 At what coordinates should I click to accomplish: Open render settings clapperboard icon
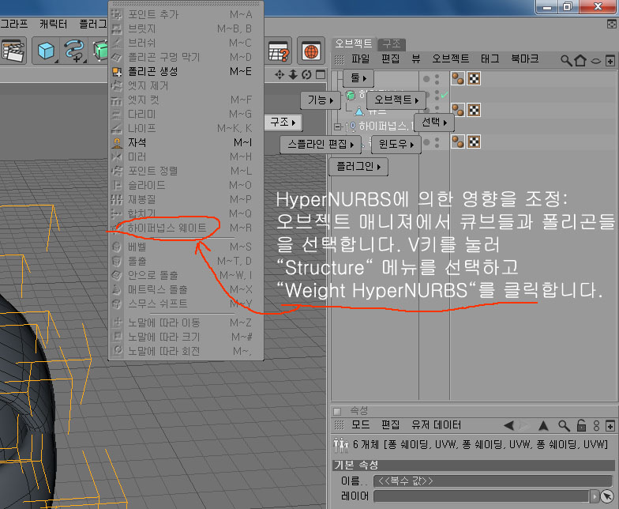[x=13, y=51]
